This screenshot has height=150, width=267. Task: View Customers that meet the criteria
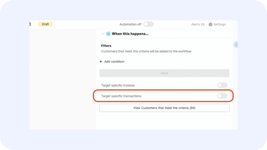164,108
